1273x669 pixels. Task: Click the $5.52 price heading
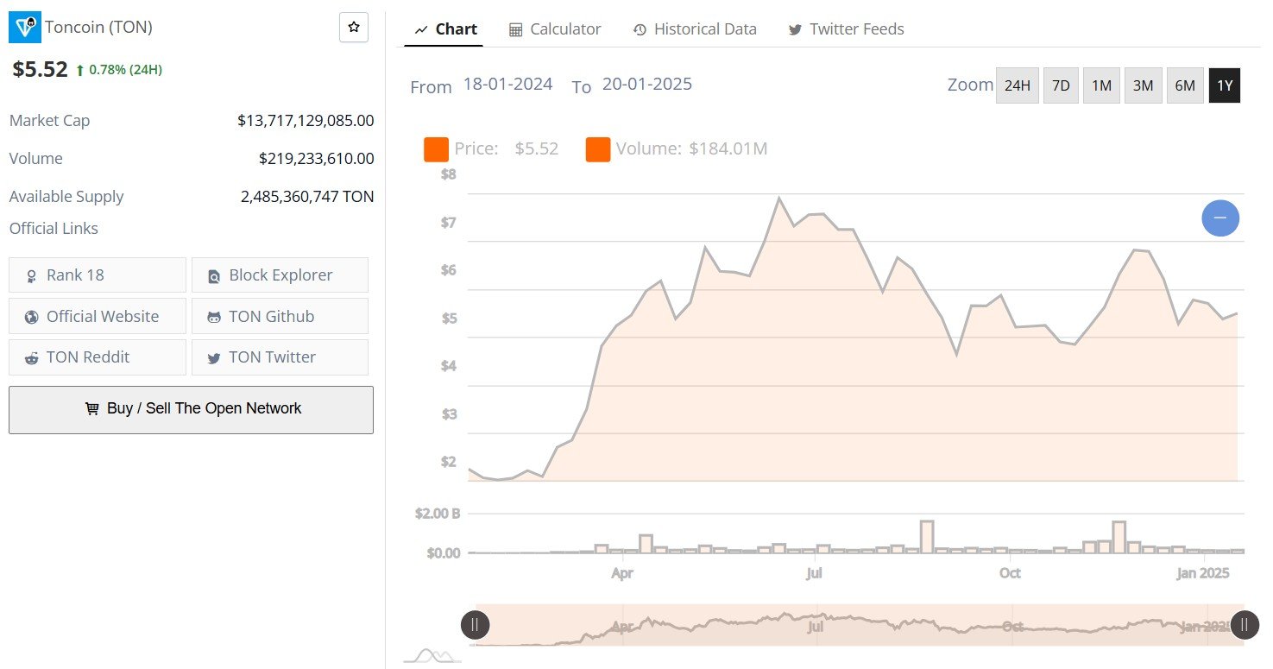(40, 69)
